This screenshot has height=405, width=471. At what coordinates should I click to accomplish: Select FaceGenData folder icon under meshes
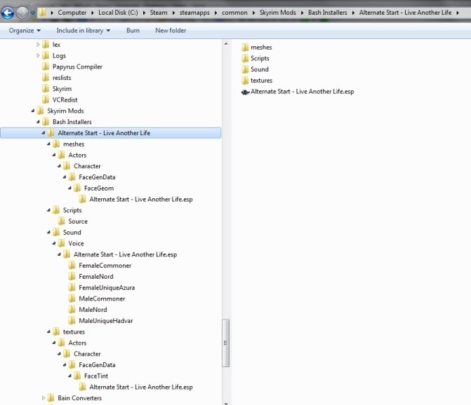click(x=72, y=177)
